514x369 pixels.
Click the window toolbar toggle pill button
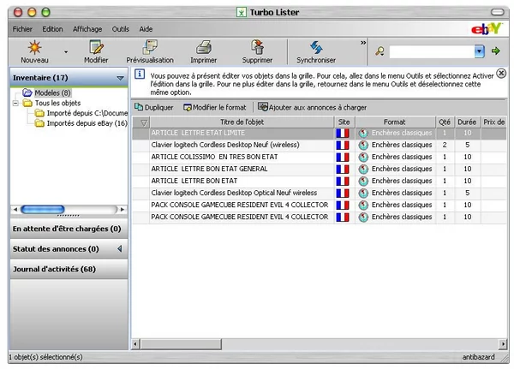point(497,13)
